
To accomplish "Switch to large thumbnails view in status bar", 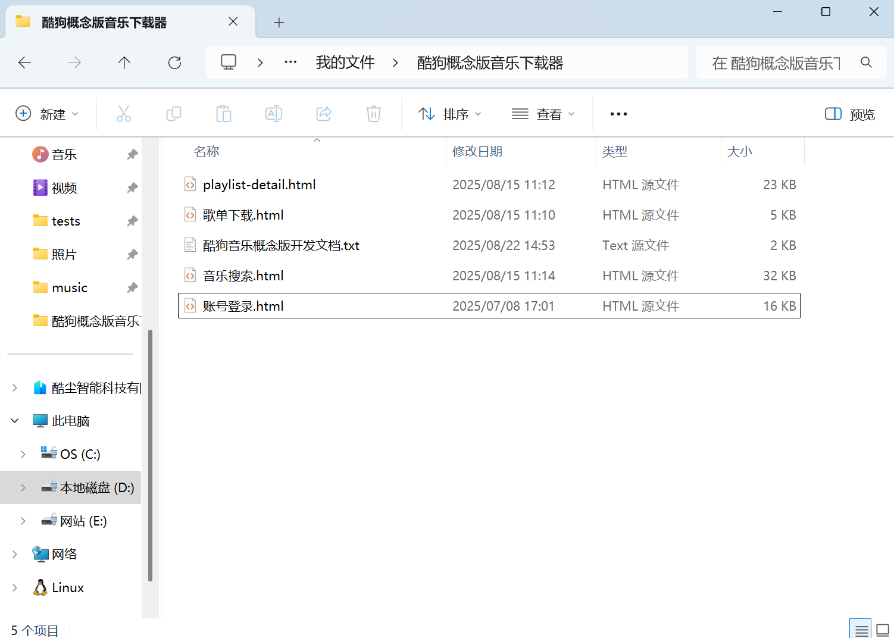I will (883, 630).
